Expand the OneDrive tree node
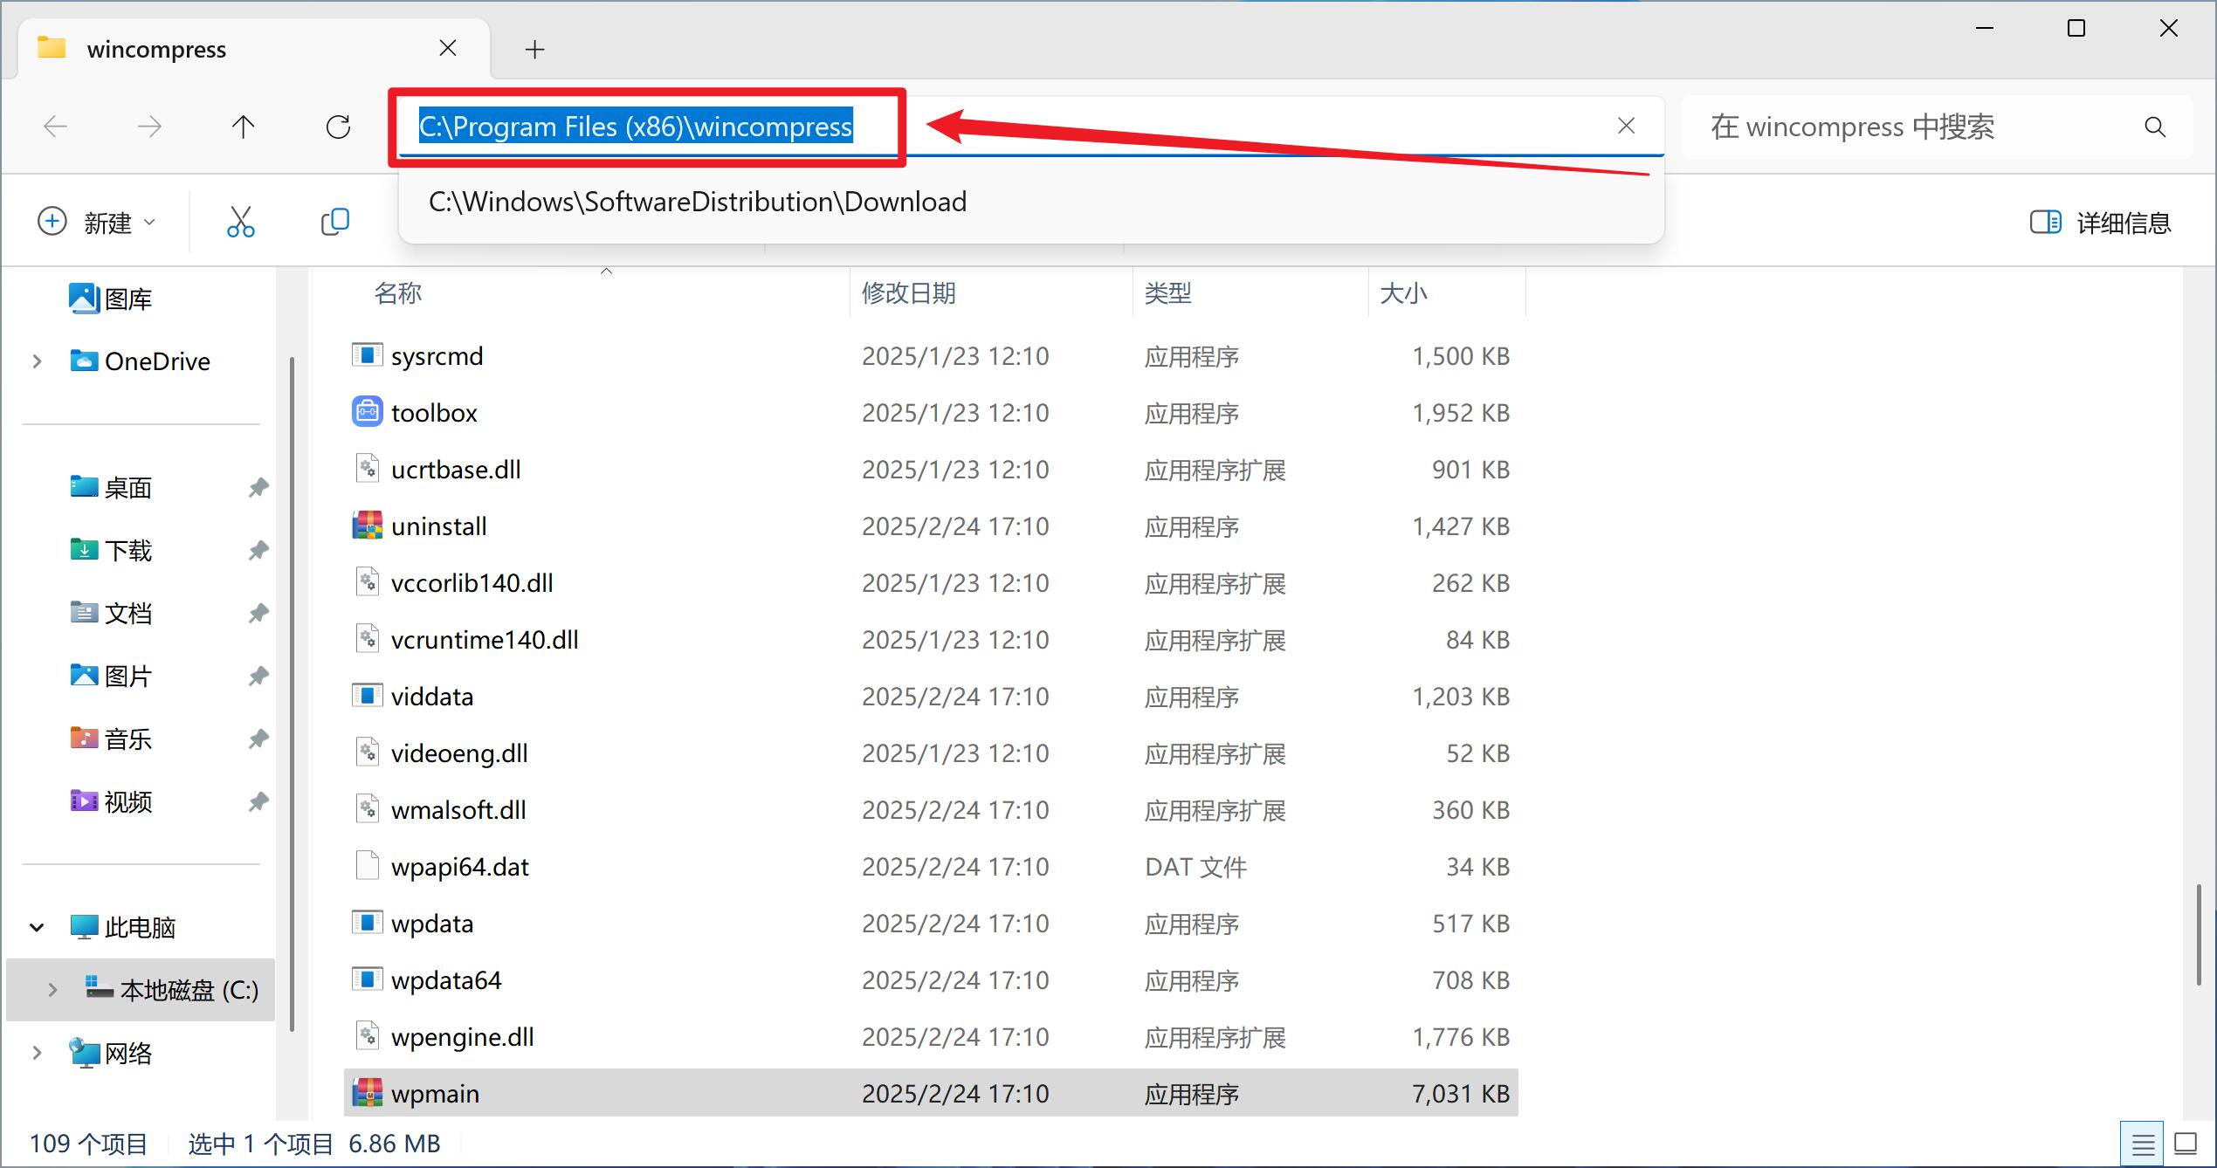The image size is (2217, 1168). pyautogui.click(x=37, y=361)
